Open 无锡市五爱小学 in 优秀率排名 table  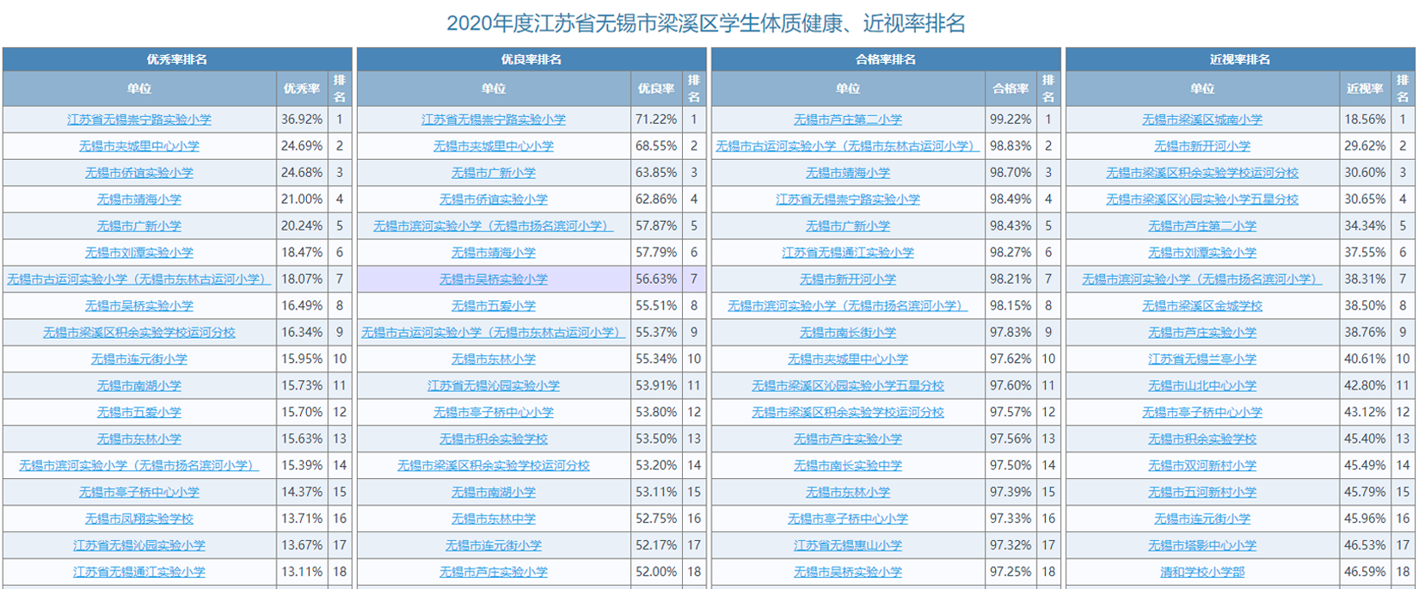coord(139,413)
